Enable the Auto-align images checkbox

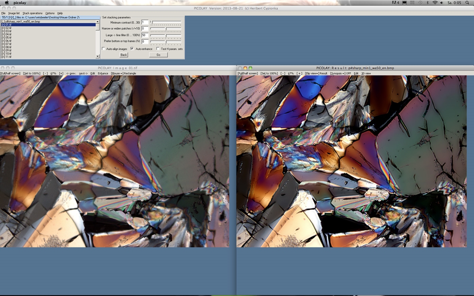(103, 49)
